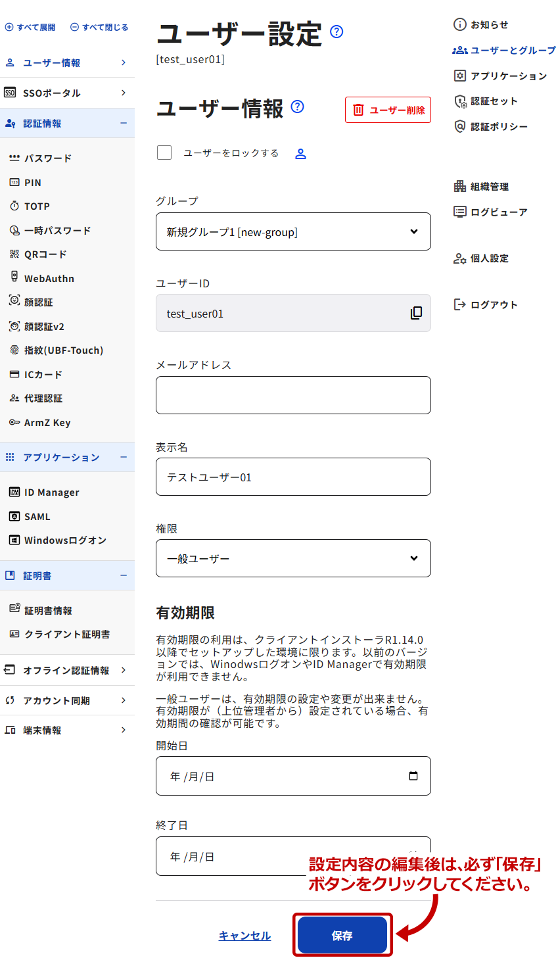Click the ユーザー削除 button
The height and width of the screenshot is (958, 556).
click(x=388, y=110)
